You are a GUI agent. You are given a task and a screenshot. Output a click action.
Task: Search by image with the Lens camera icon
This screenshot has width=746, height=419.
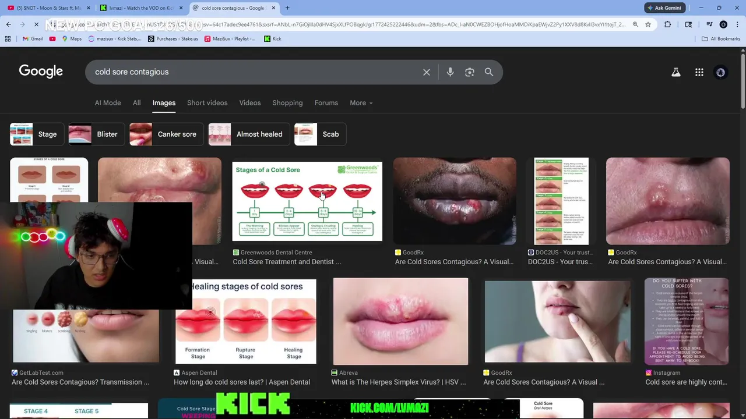(x=470, y=72)
